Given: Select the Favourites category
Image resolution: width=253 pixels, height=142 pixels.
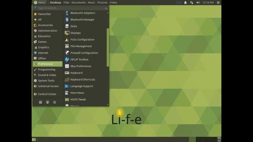Looking at the screenshot, I should 47,14.
